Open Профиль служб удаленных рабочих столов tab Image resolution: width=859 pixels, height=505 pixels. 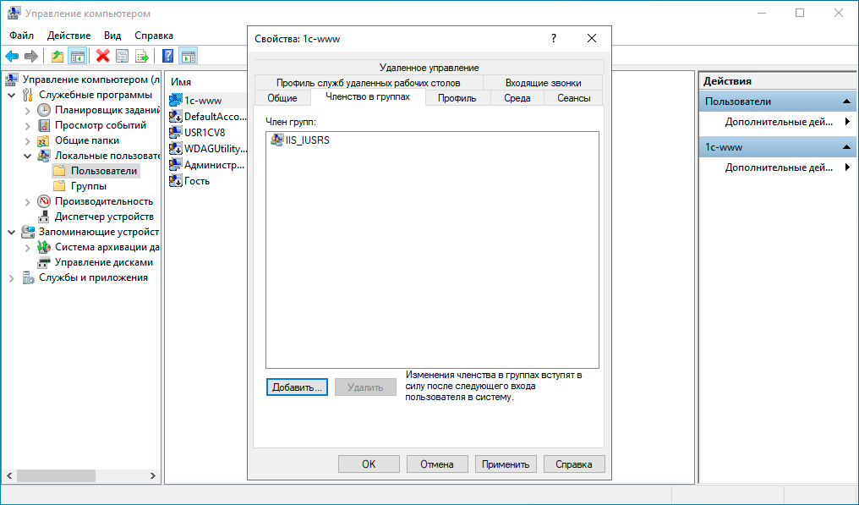pos(368,83)
